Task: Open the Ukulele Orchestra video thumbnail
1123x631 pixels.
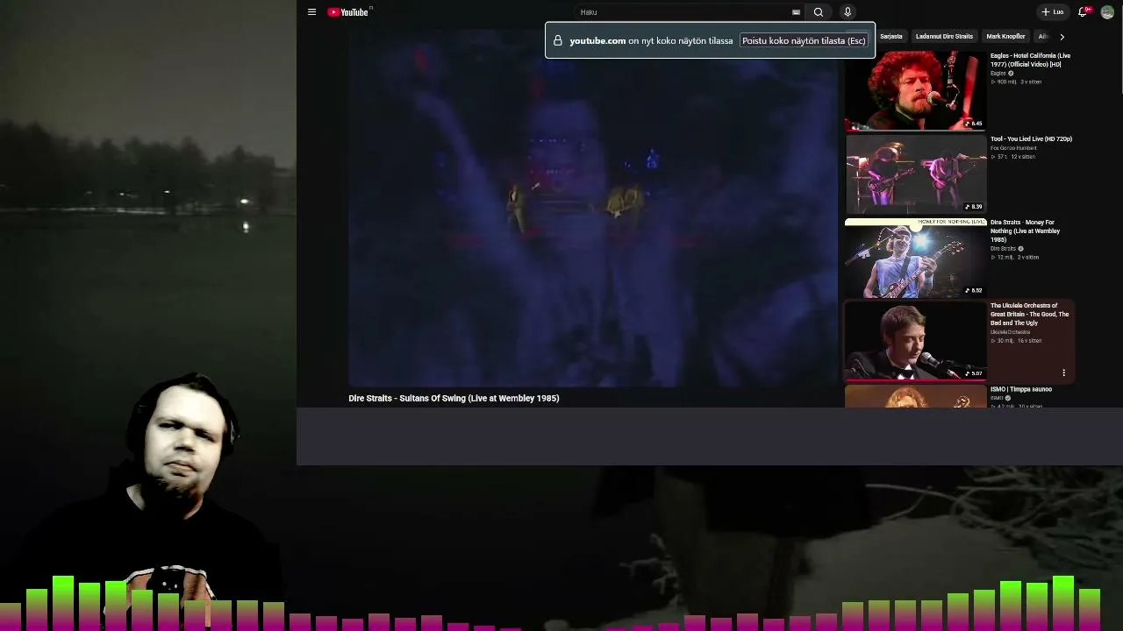Action: tap(915, 341)
